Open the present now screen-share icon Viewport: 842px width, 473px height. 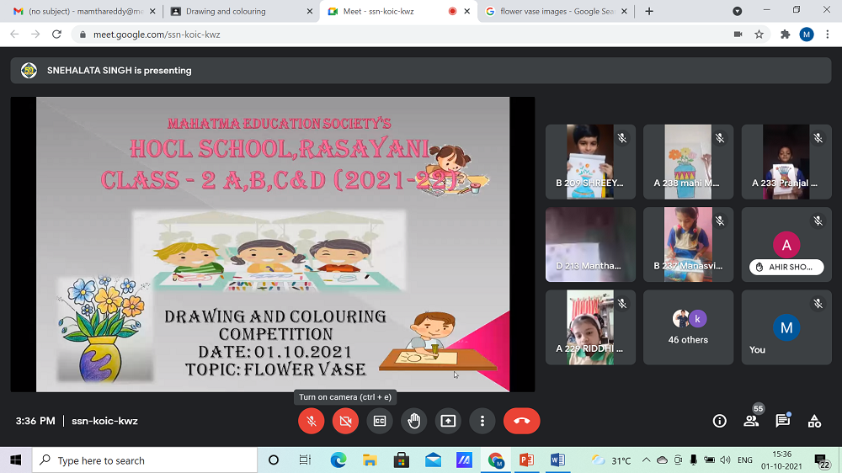click(x=448, y=421)
